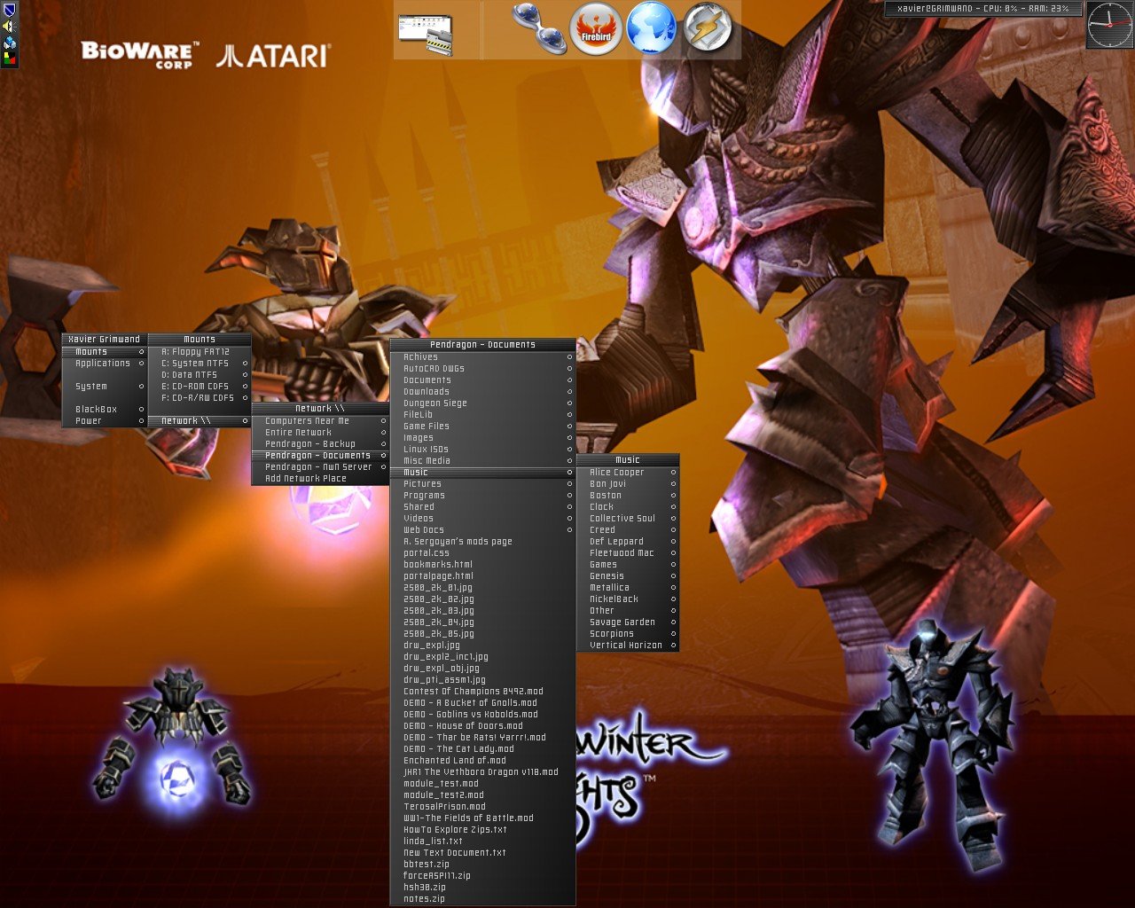This screenshot has height=908, width=1135.
Task: Open the Downloads folder submenu
Action: (482, 392)
